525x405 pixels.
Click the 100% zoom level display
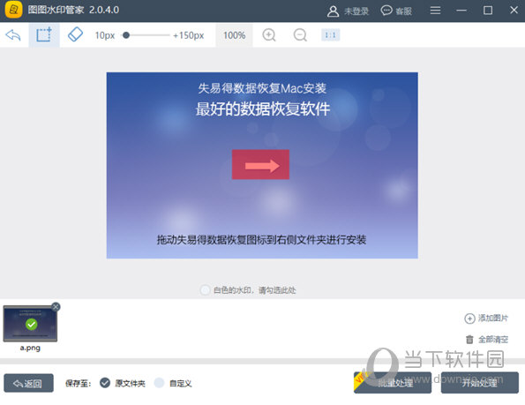[x=235, y=35]
